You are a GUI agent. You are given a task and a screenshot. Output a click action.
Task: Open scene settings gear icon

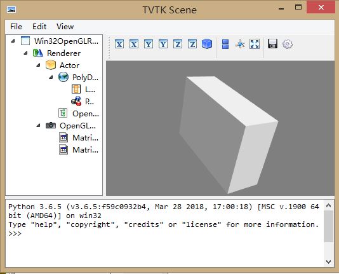pos(288,44)
